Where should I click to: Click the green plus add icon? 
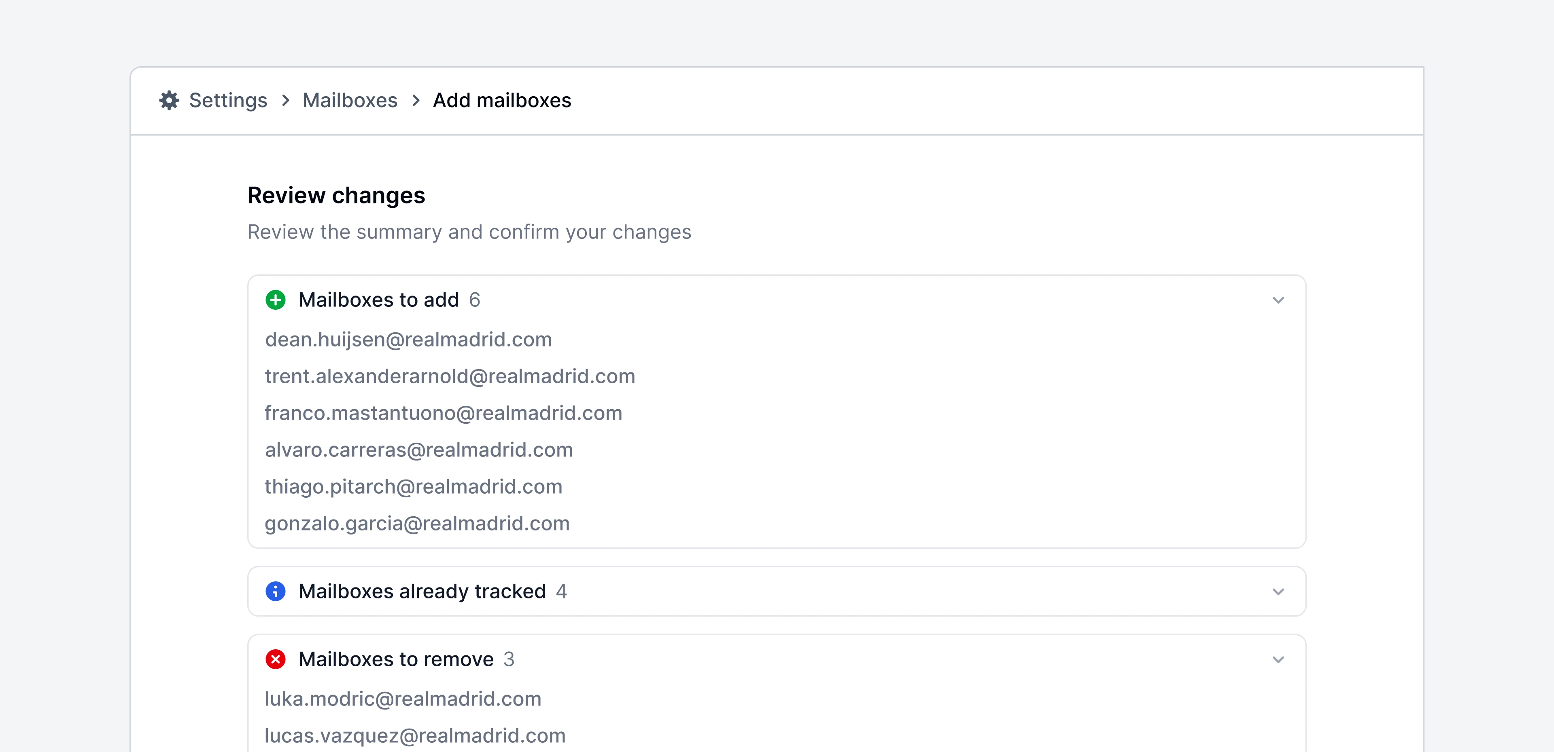276,300
